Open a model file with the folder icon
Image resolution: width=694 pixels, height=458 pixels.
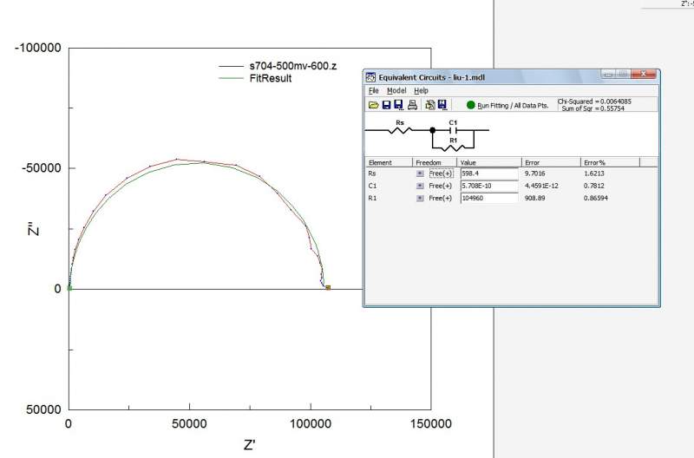374,105
